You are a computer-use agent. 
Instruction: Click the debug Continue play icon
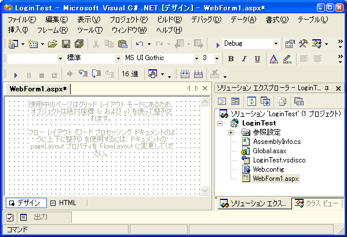[16, 75]
